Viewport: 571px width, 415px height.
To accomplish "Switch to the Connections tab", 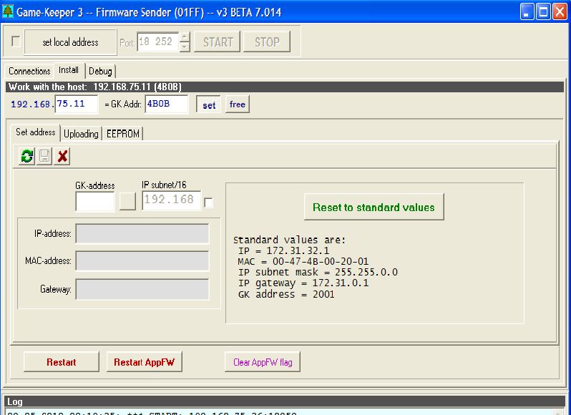I will (x=29, y=72).
